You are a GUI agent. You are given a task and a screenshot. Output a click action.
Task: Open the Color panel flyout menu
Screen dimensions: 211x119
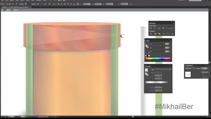pyautogui.click(x=171, y=41)
